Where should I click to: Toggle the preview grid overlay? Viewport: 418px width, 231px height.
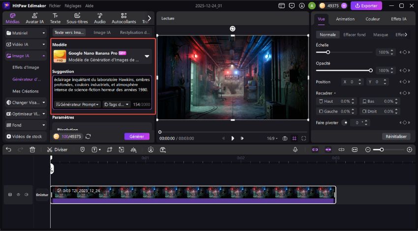point(294,139)
